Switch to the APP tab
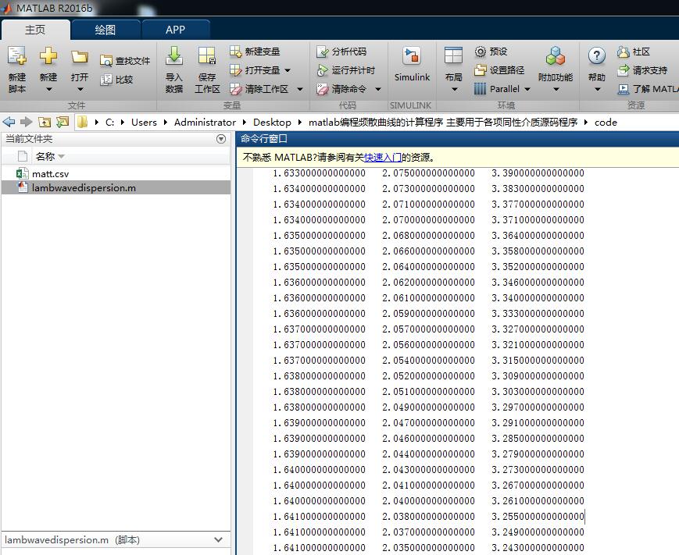679x555 pixels. pos(175,30)
